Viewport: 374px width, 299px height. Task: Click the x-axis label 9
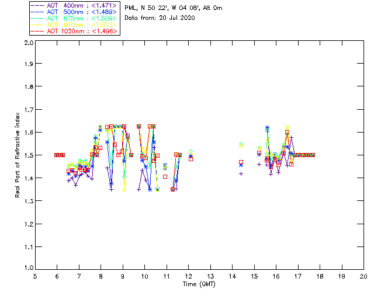[x=123, y=276]
